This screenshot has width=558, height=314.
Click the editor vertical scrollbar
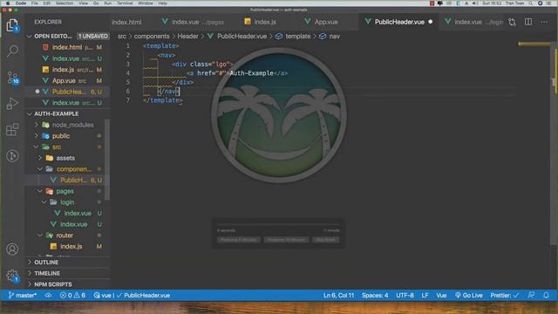(554, 142)
